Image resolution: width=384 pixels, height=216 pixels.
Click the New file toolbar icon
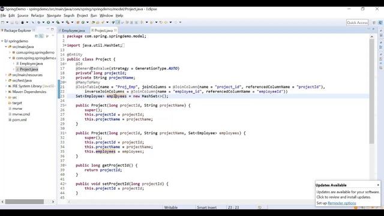pos(2,22)
